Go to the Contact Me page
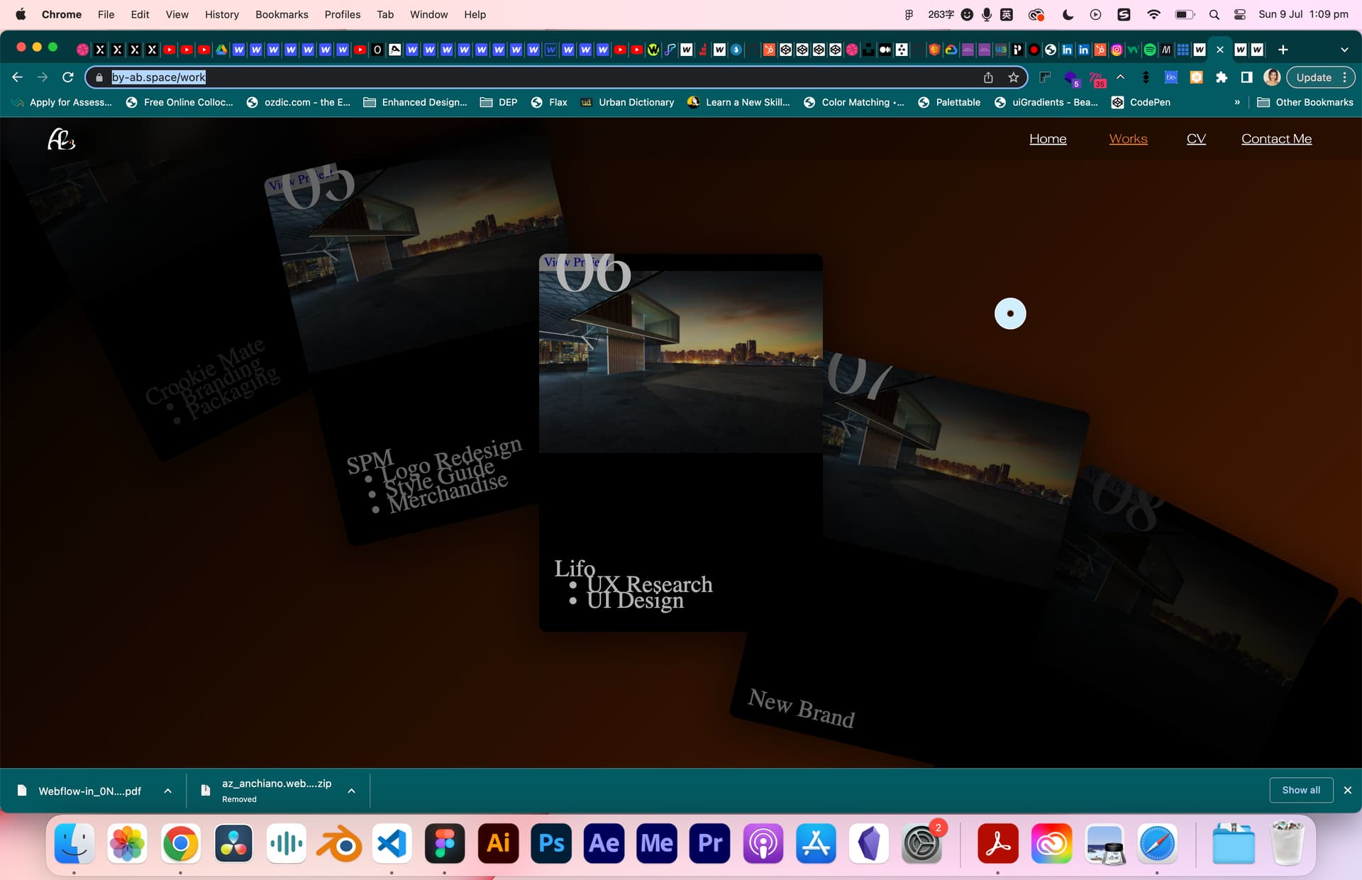1362x880 pixels. (1276, 139)
